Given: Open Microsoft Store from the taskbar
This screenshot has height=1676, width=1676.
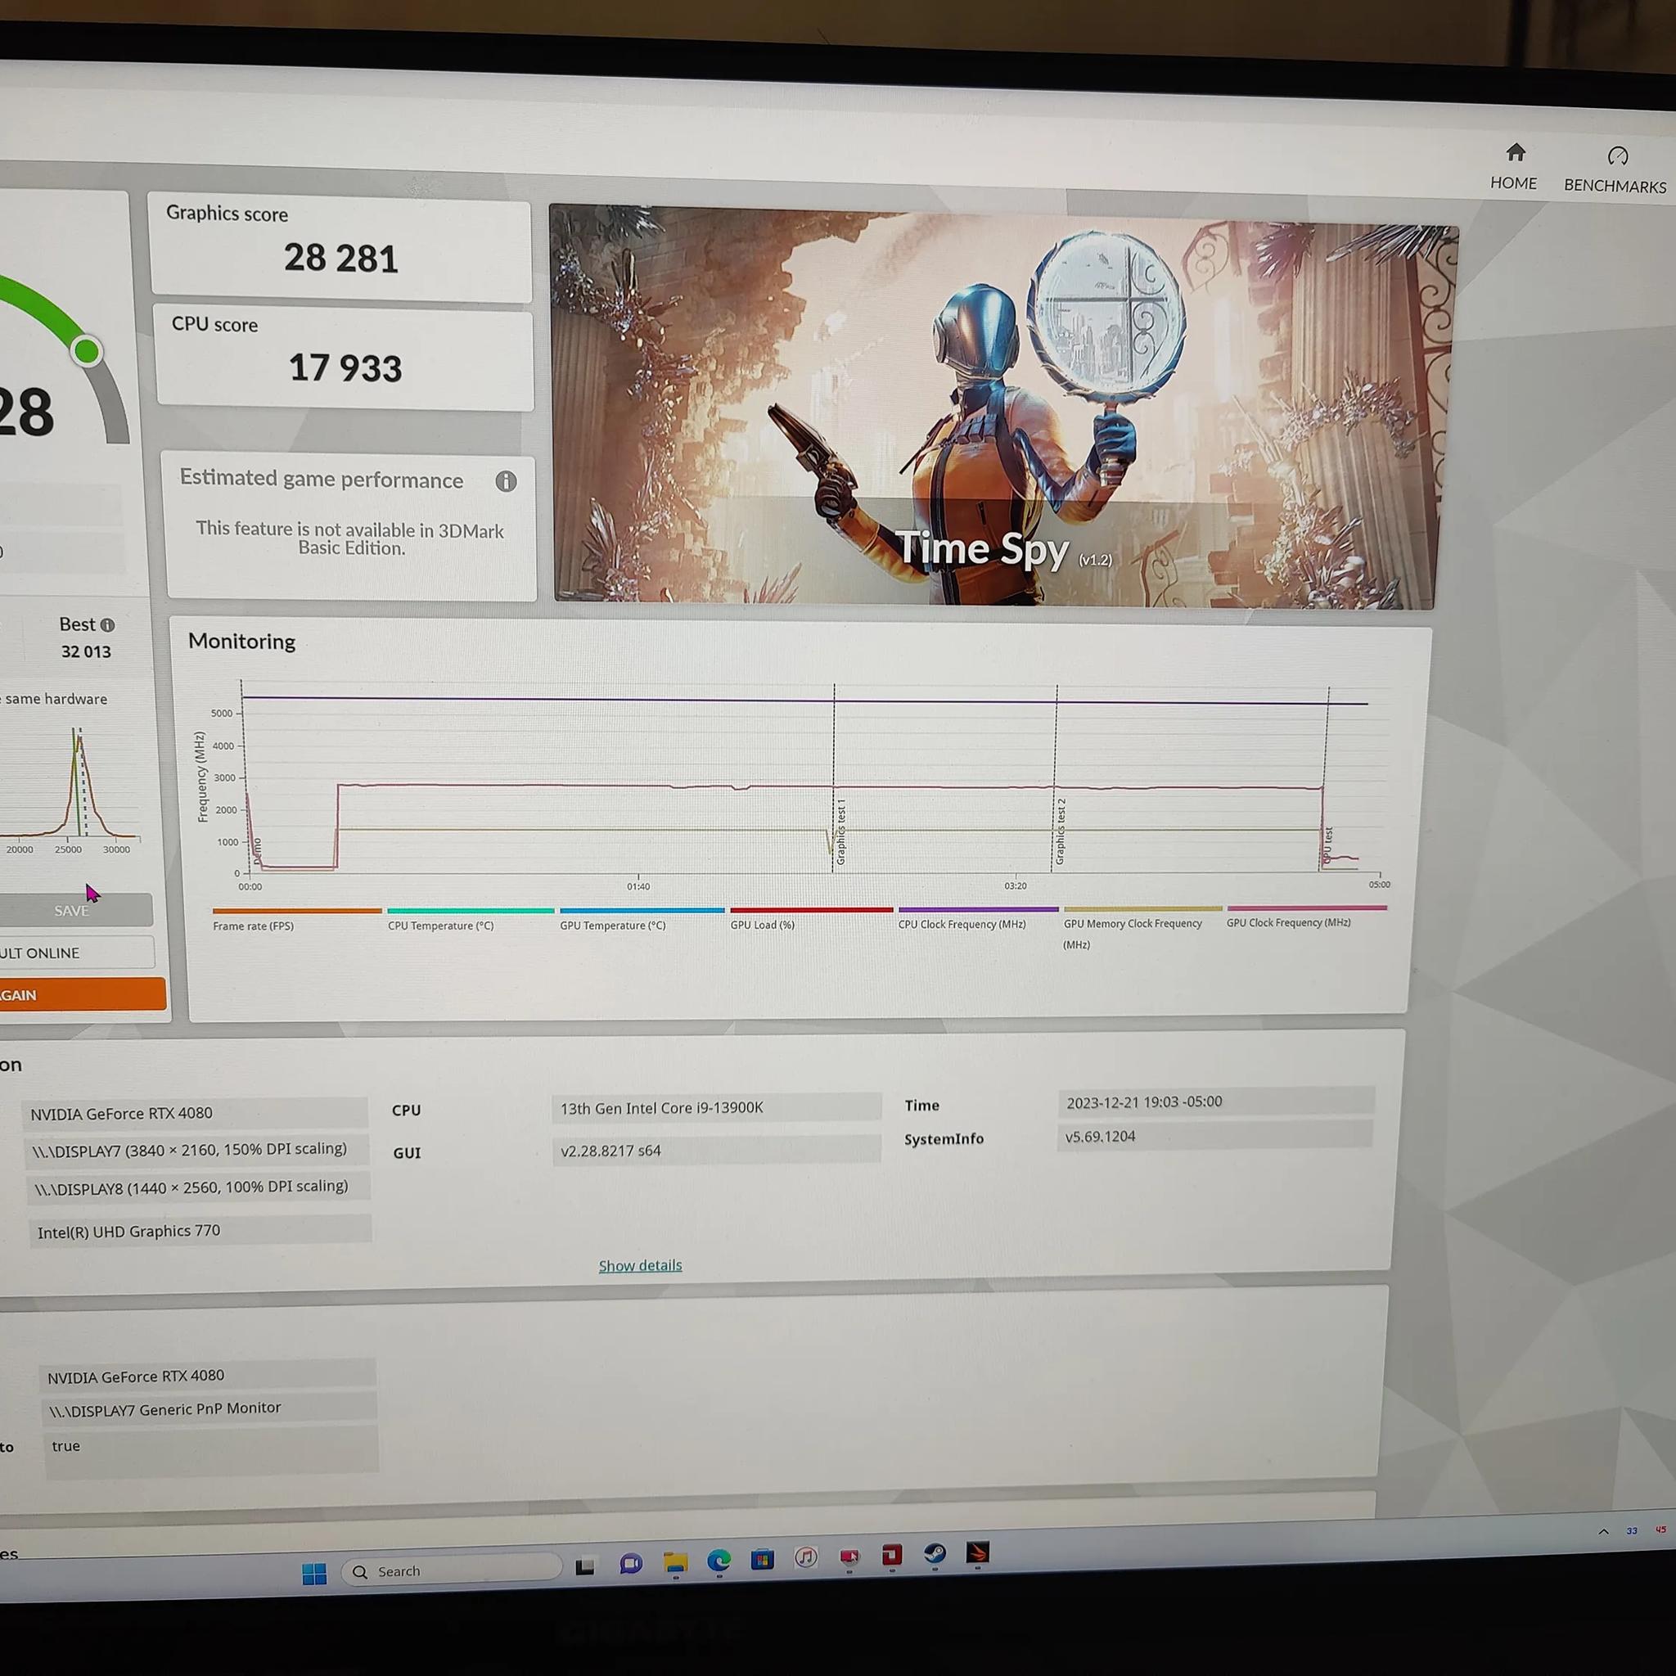Looking at the screenshot, I should click(763, 1560).
